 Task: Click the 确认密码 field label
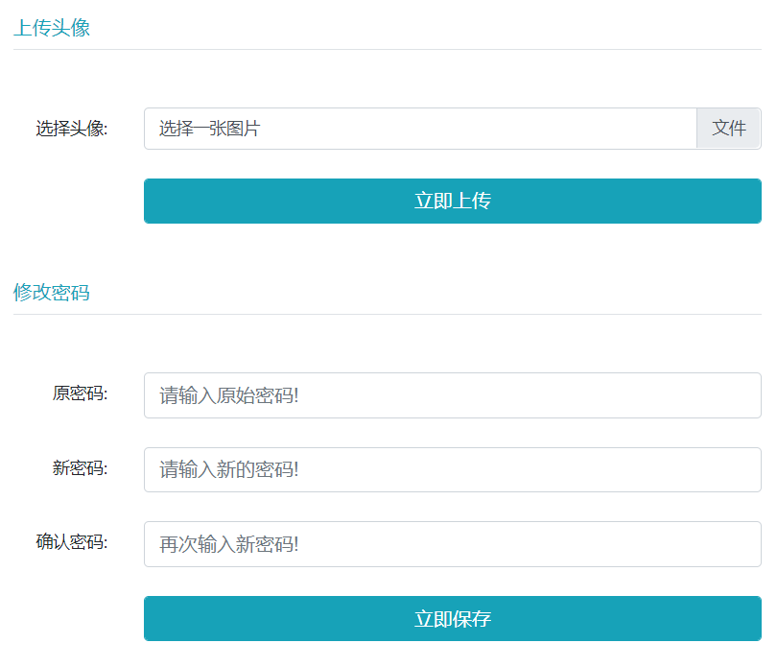pyautogui.click(x=72, y=542)
